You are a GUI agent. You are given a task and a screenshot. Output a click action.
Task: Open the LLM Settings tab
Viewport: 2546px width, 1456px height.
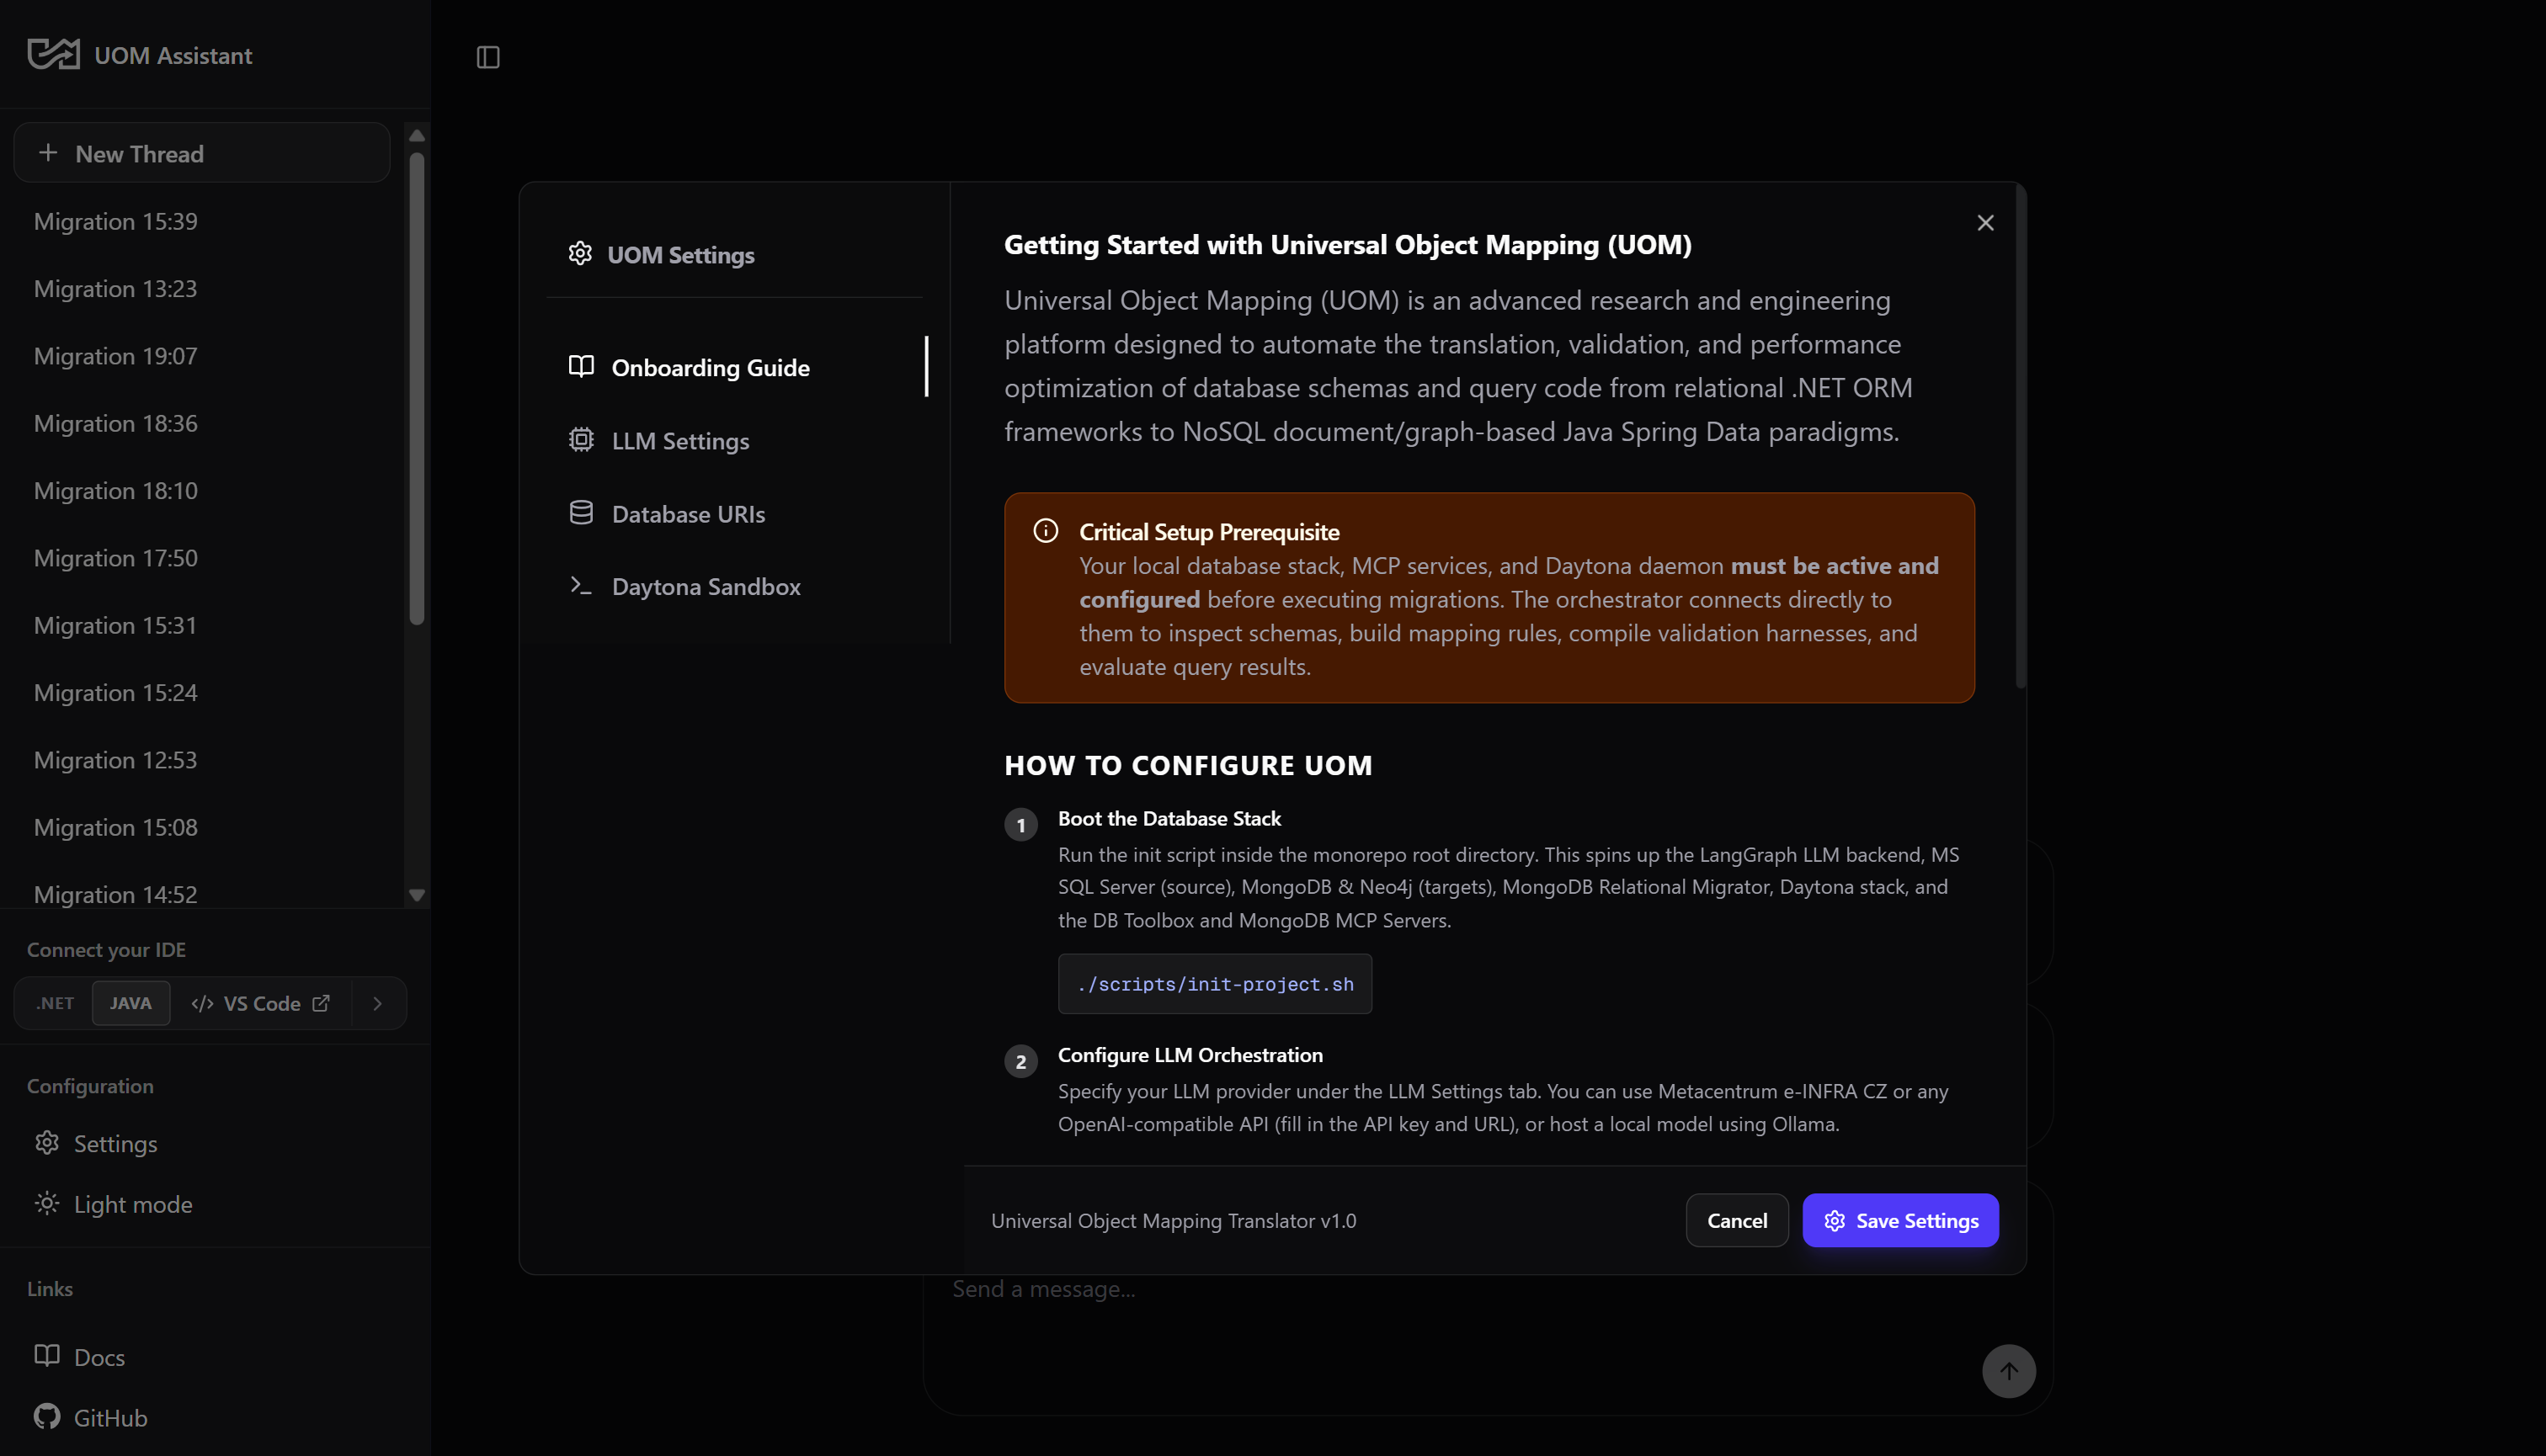click(738, 440)
